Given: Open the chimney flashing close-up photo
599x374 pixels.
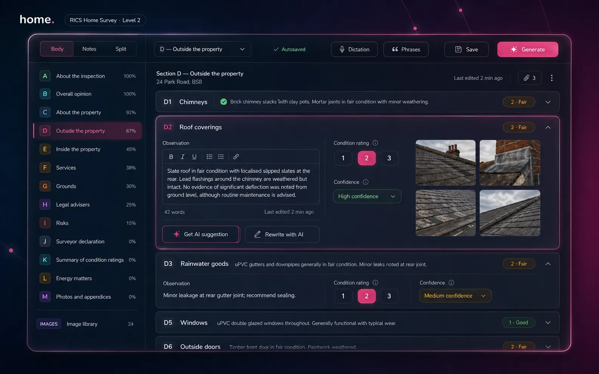Looking at the screenshot, I should pos(509,163).
